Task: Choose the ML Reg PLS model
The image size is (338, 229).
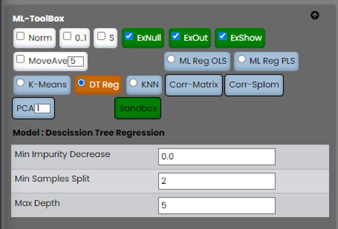Action: [241, 59]
